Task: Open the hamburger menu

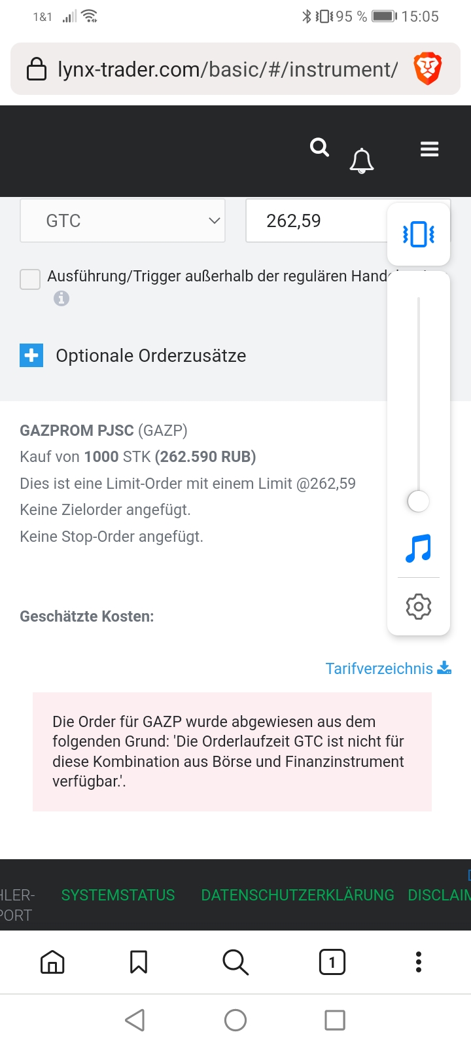Action: tap(429, 150)
